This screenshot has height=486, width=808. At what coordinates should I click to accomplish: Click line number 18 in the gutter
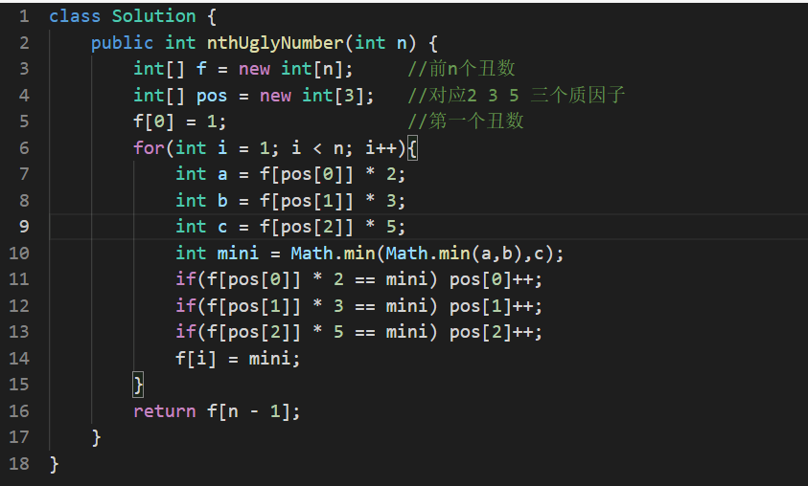(19, 463)
